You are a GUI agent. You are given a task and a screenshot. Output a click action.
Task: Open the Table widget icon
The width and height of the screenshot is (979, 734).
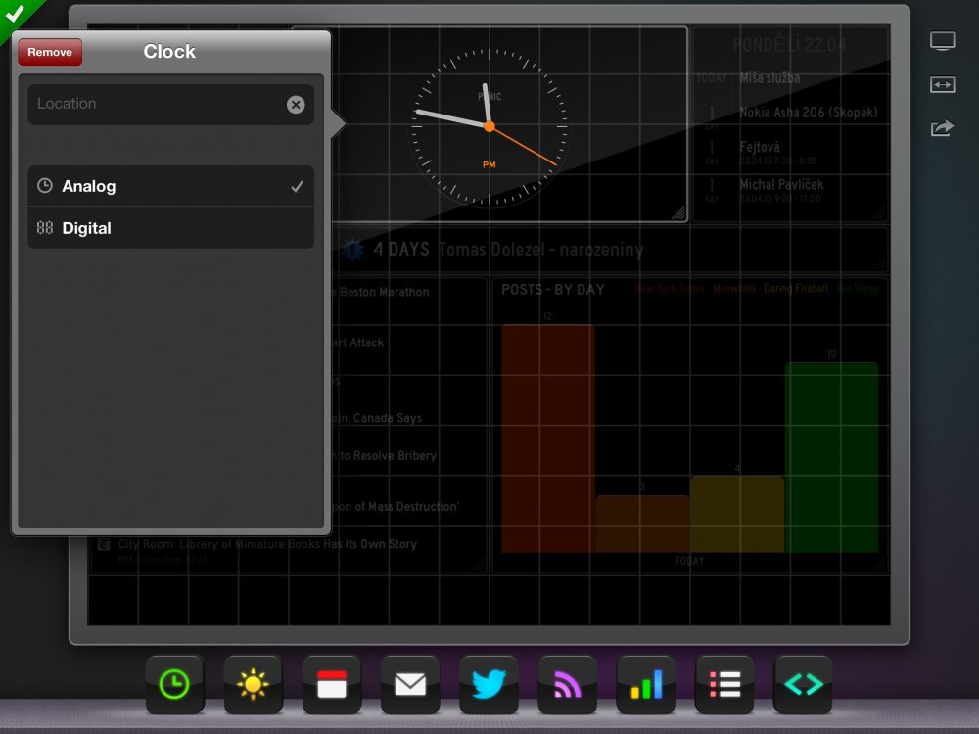(x=723, y=685)
